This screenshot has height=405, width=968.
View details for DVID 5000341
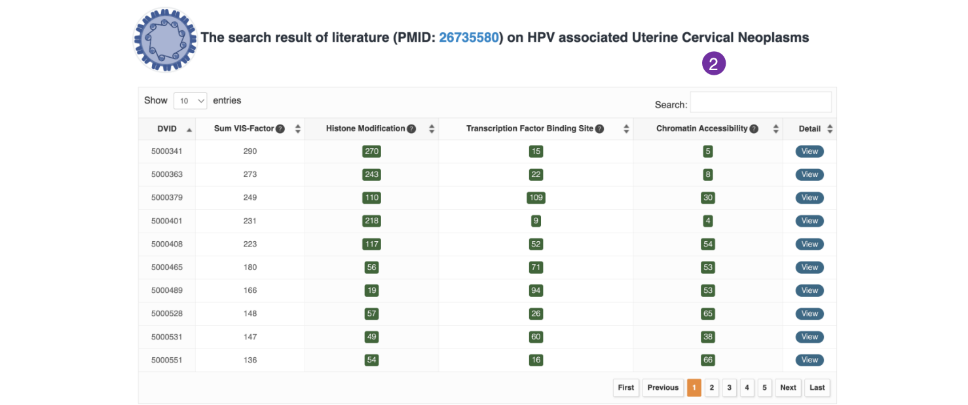coord(810,151)
